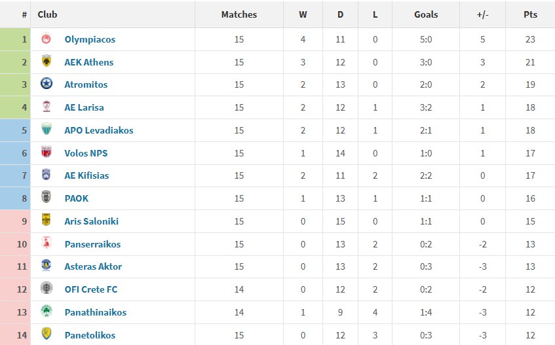Screen dimensions: 555x345
Task: Click the Goals column header
Action: point(426,14)
